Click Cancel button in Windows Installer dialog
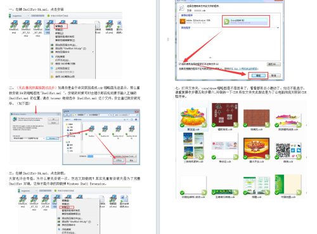The image size is (317, 234). [53, 123]
